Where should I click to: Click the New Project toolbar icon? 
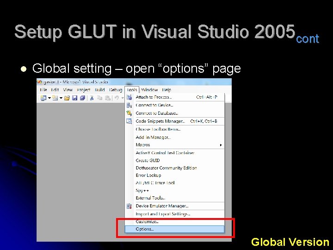pyautogui.click(x=43, y=98)
